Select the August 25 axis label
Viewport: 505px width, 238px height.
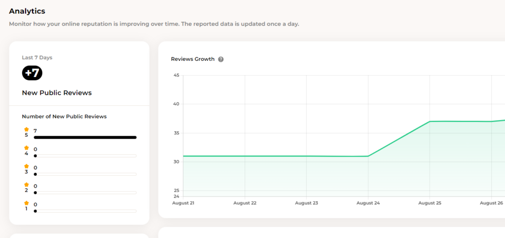point(430,203)
